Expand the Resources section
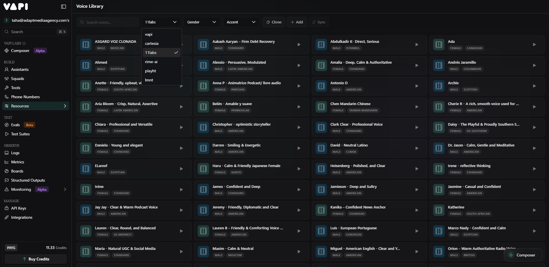The image size is (549, 267). 36,106
